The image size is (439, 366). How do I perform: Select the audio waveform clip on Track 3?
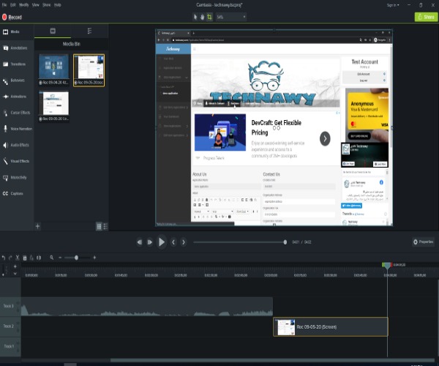(x=147, y=307)
